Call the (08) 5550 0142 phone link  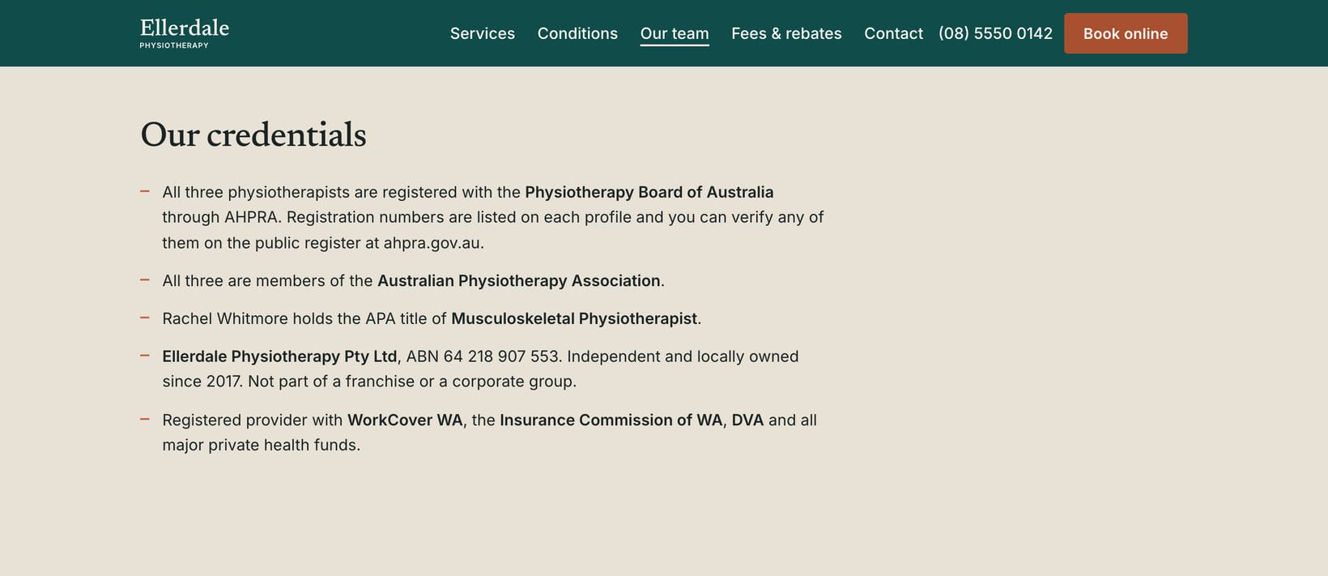click(995, 33)
